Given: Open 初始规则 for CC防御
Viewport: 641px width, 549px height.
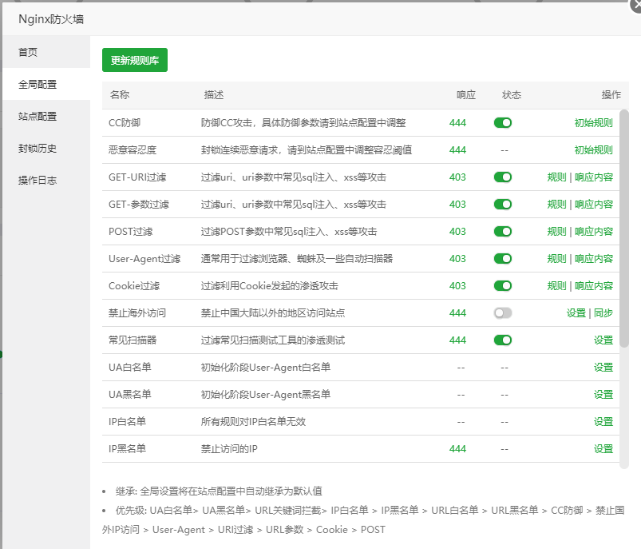Looking at the screenshot, I should pyautogui.click(x=592, y=122).
